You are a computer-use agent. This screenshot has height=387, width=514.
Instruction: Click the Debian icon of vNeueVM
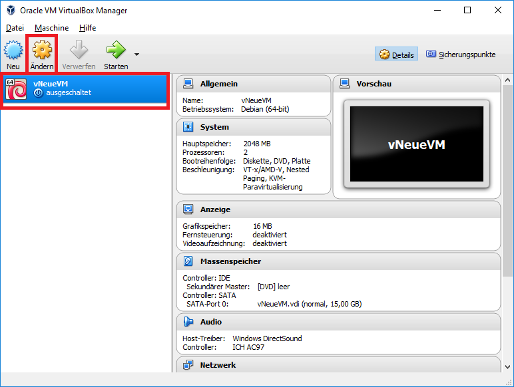point(16,88)
